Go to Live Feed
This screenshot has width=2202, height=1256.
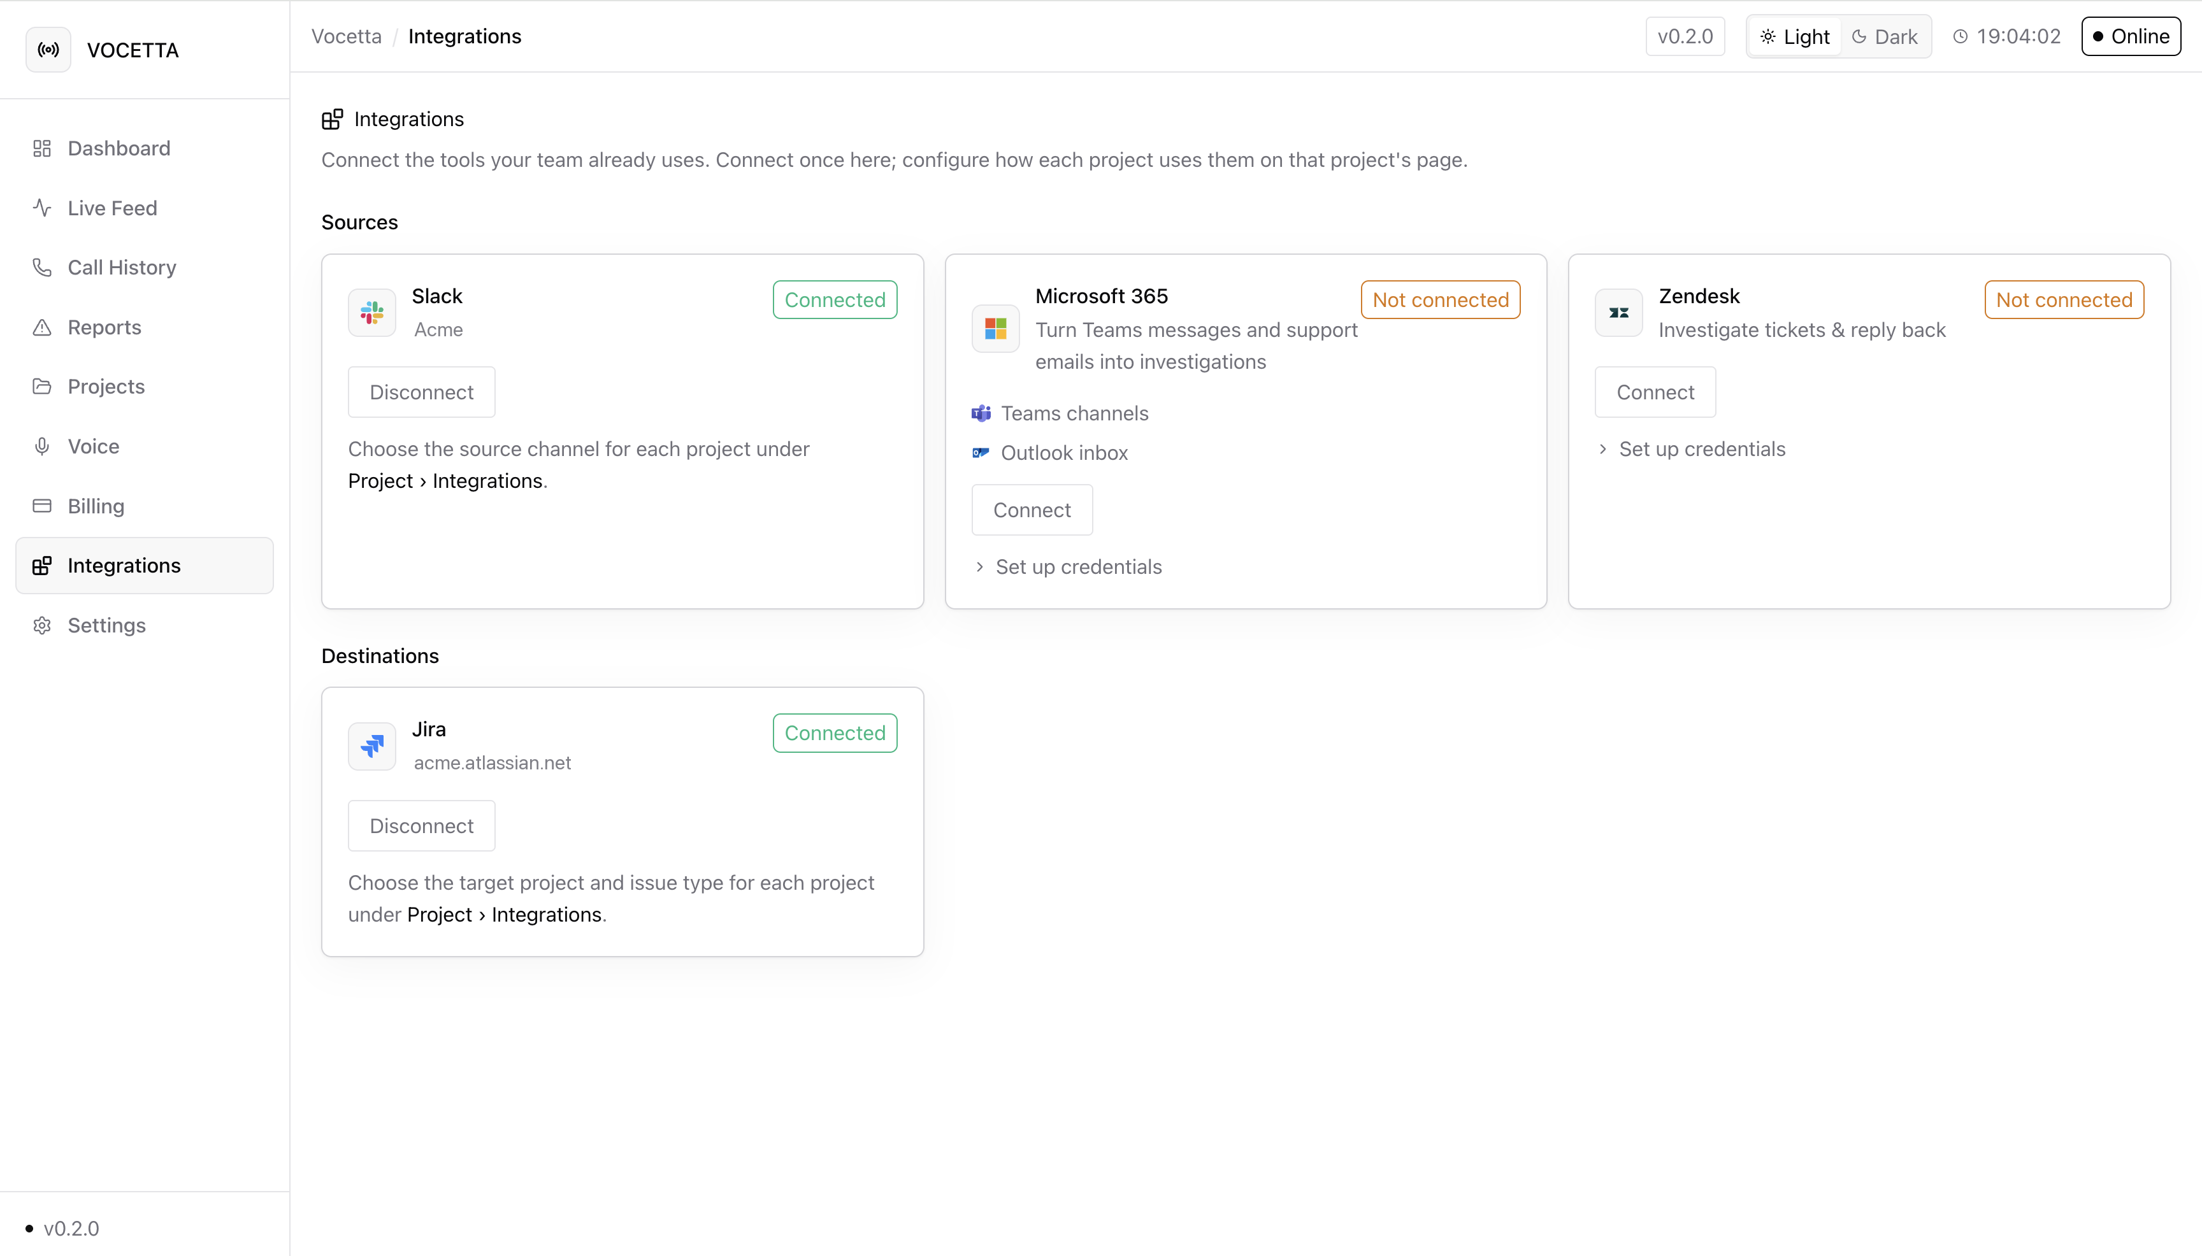pyautogui.click(x=144, y=208)
